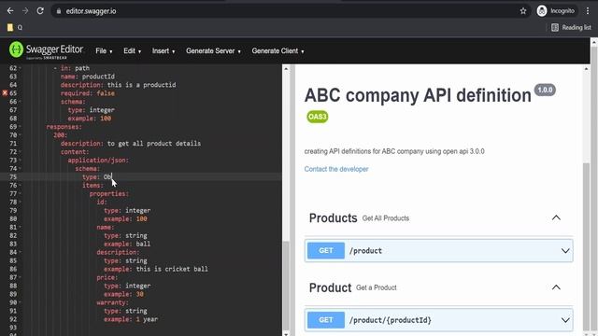Reload the page with refresh icon
Screen dimensions: 598x336
(40, 11)
